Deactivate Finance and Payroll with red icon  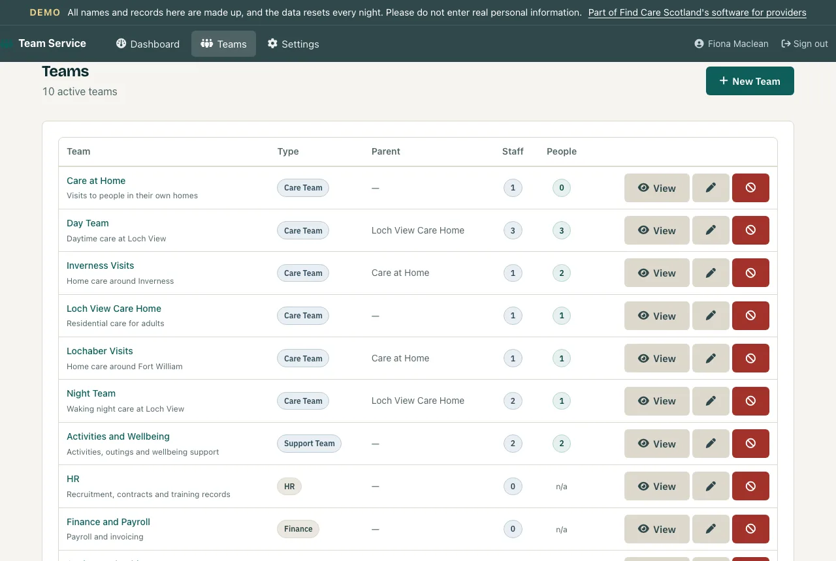pyautogui.click(x=750, y=529)
